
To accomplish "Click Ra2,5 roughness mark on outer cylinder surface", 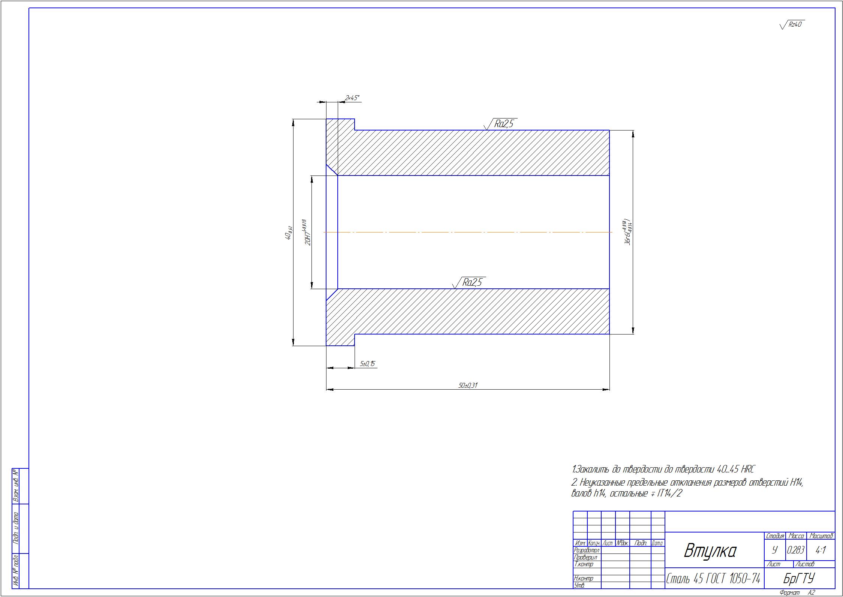I will (501, 124).
